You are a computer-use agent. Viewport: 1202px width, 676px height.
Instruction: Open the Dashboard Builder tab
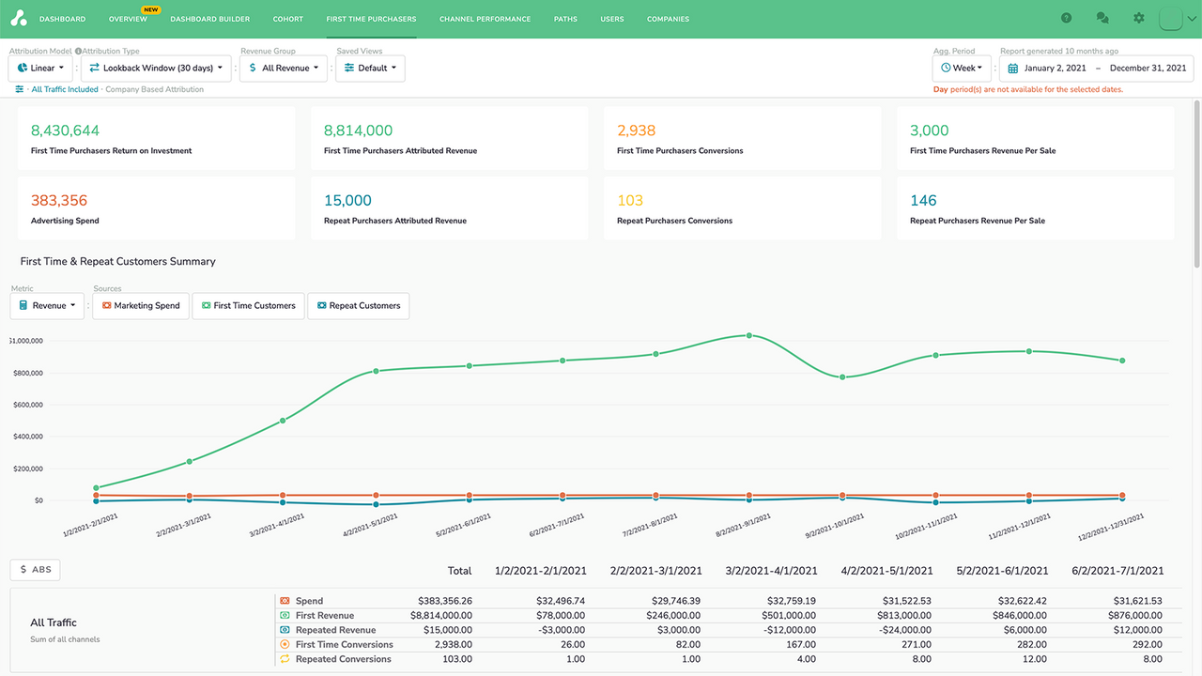tap(210, 19)
